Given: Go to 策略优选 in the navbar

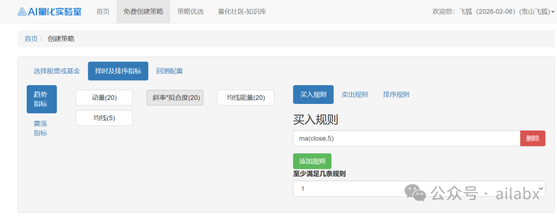Looking at the screenshot, I should [x=190, y=11].
